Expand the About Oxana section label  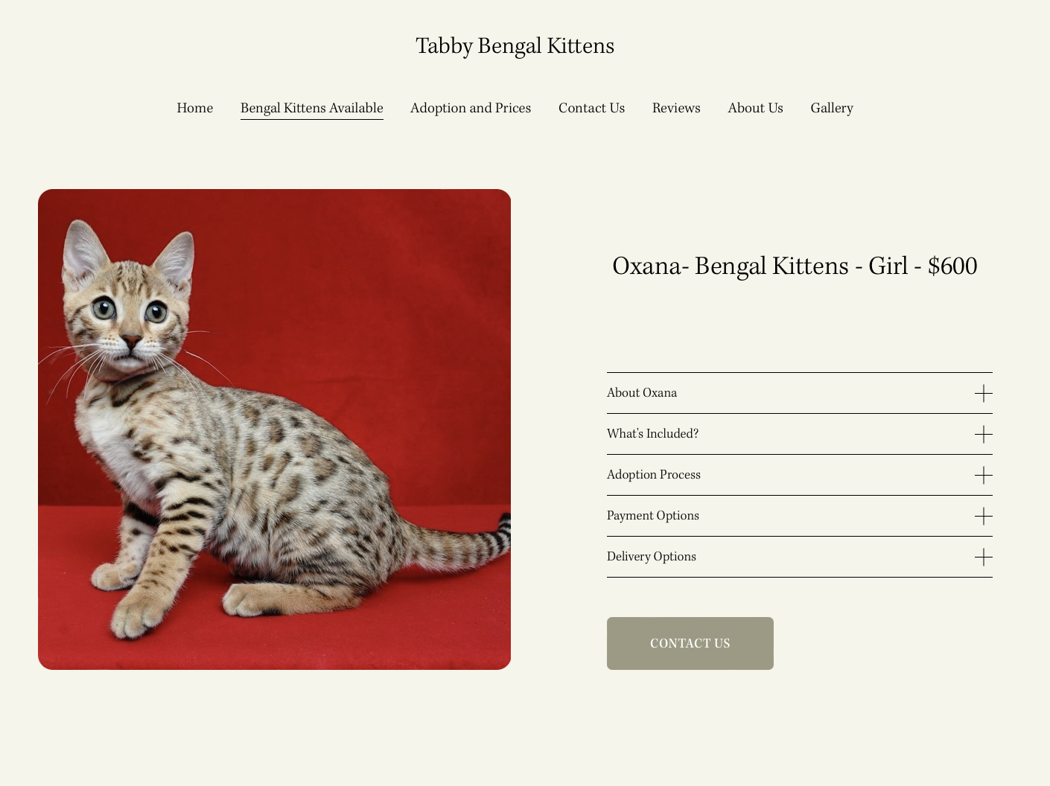pyautogui.click(x=642, y=393)
